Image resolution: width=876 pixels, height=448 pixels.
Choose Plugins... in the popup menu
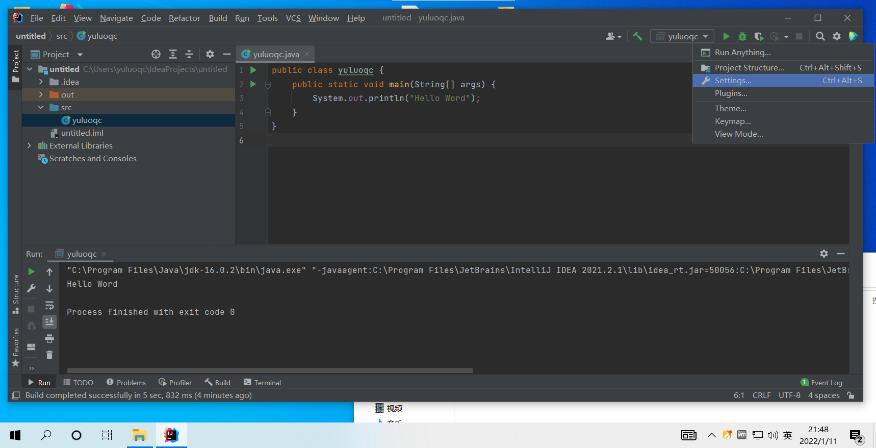(783, 93)
